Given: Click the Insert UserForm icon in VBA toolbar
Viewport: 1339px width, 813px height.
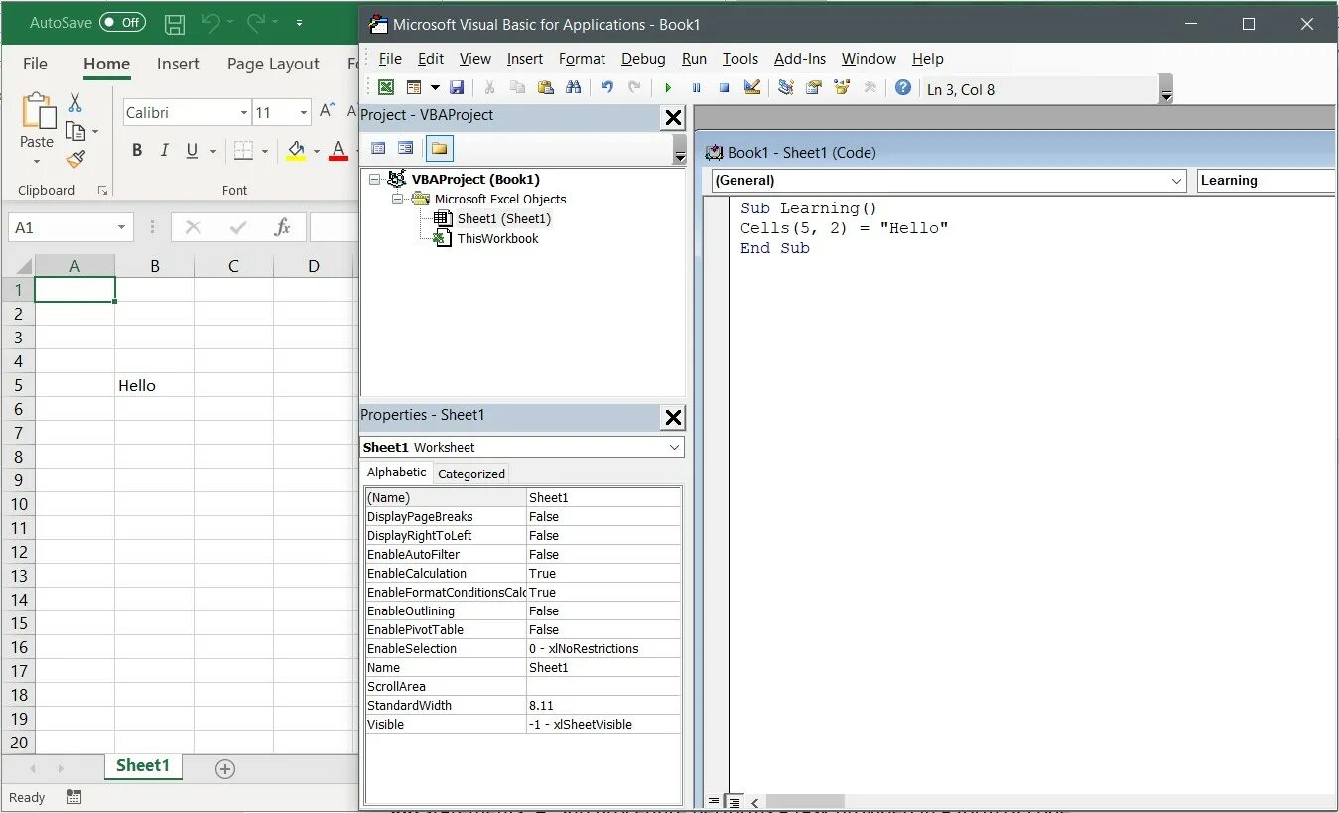Looking at the screenshot, I should pos(413,88).
